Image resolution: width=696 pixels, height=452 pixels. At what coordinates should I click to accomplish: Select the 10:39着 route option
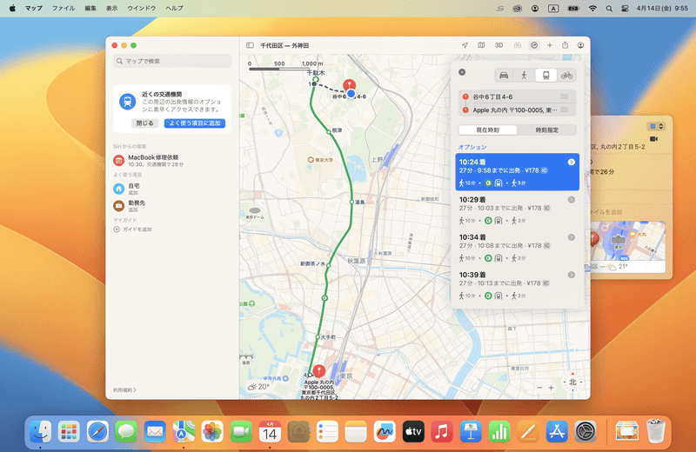tap(517, 285)
